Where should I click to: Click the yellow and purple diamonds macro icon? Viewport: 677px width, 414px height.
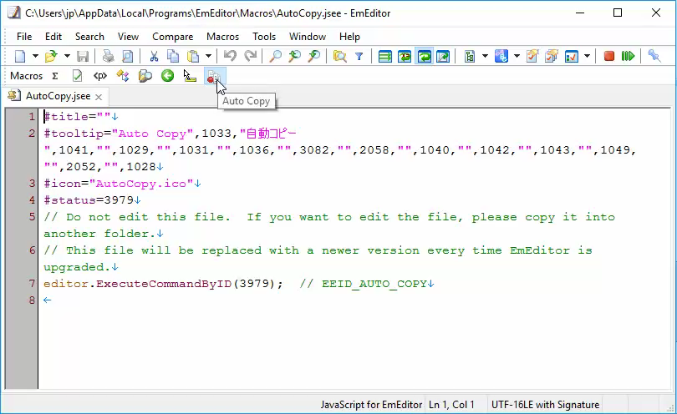pyautogui.click(x=123, y=76)
